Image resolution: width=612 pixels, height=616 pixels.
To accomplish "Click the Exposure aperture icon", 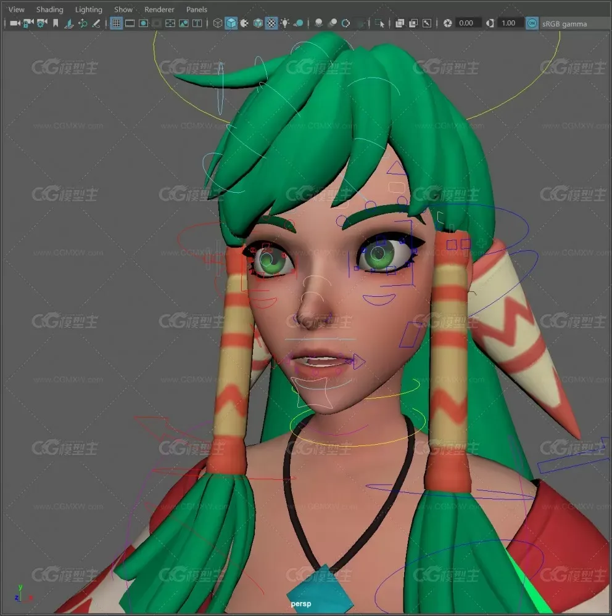I will pyautogui.click(x=447, y=23).
